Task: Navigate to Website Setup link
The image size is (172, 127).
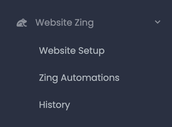Action: pos(72,51)
